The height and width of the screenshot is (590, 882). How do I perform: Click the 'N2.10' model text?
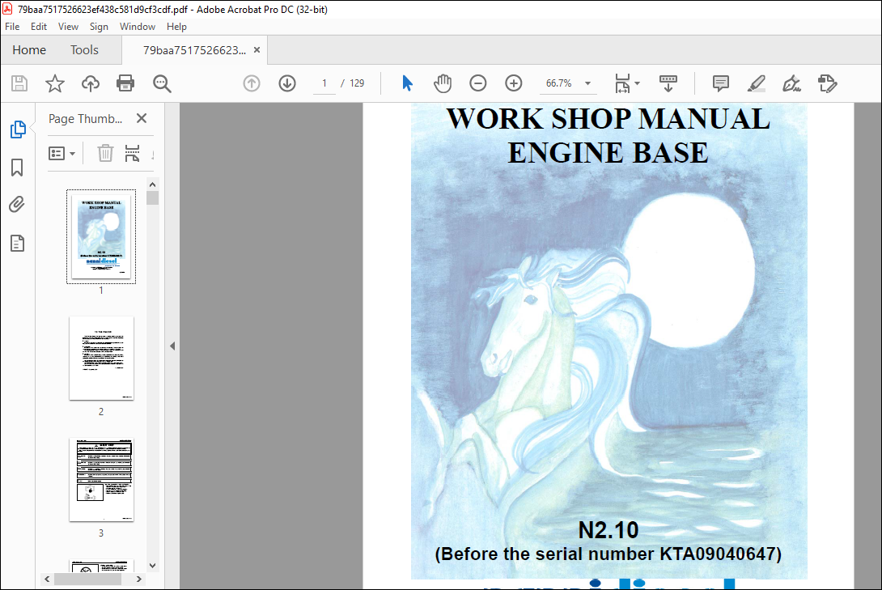tap(608, 530)
